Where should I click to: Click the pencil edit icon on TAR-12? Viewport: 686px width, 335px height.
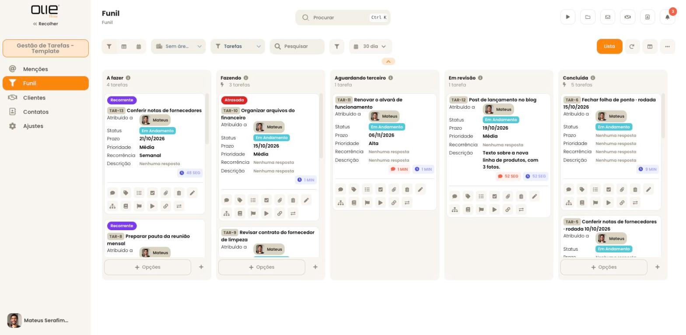pyautogui.click(x=534, y=196)
